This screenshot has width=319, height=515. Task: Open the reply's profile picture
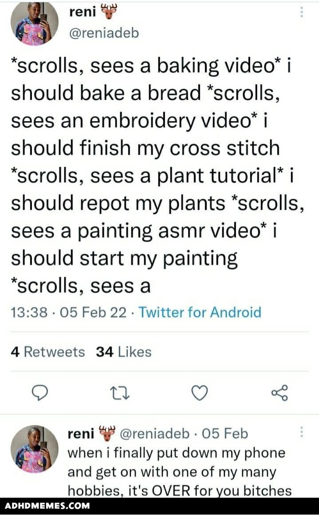pos(35,449)
